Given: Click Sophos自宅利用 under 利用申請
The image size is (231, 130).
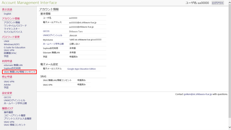Looking at the screenshot, I should click(x=12, y=68).
